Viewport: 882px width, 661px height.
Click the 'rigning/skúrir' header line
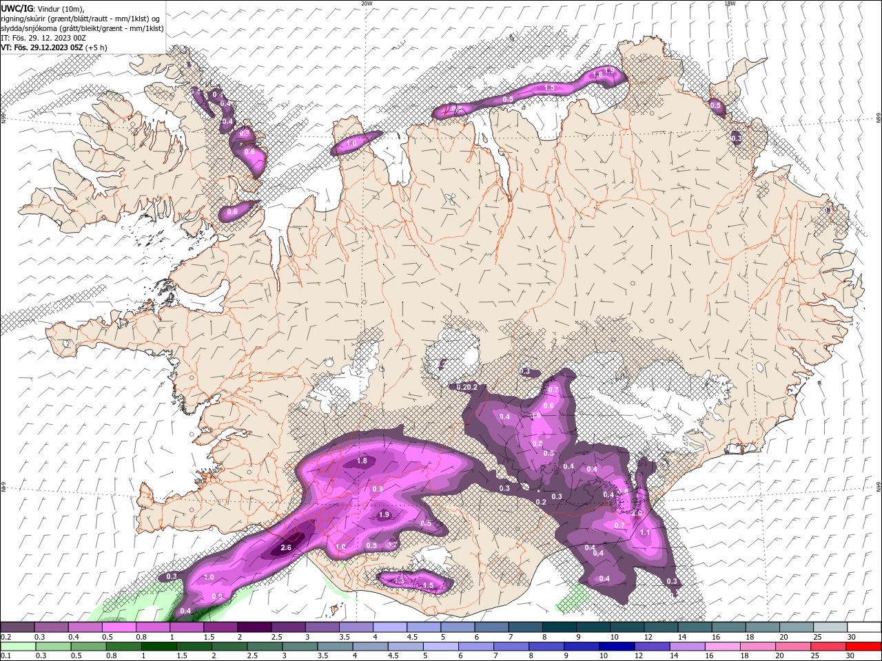81,19
